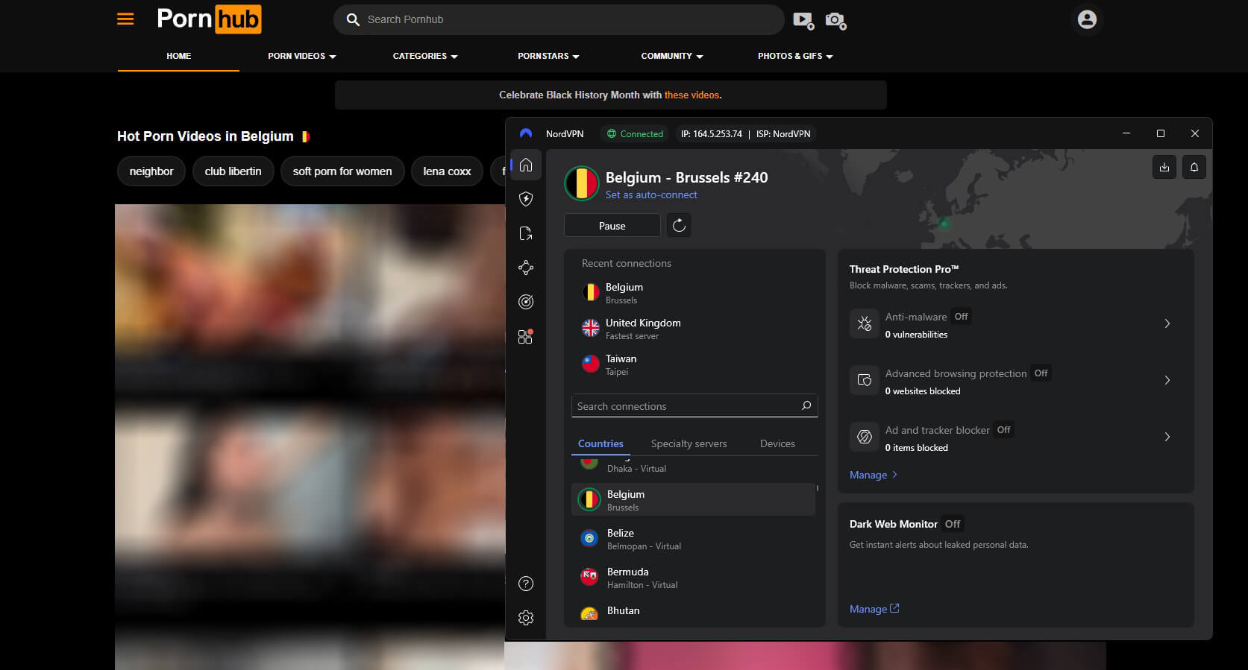Click the countries list scrollbar
This screenshot has height=670, width=1248.
click(x=818, y=488)
